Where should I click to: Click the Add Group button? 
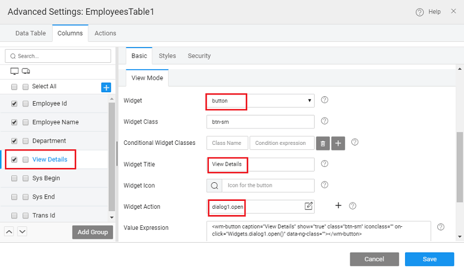(x=92, y=232)
